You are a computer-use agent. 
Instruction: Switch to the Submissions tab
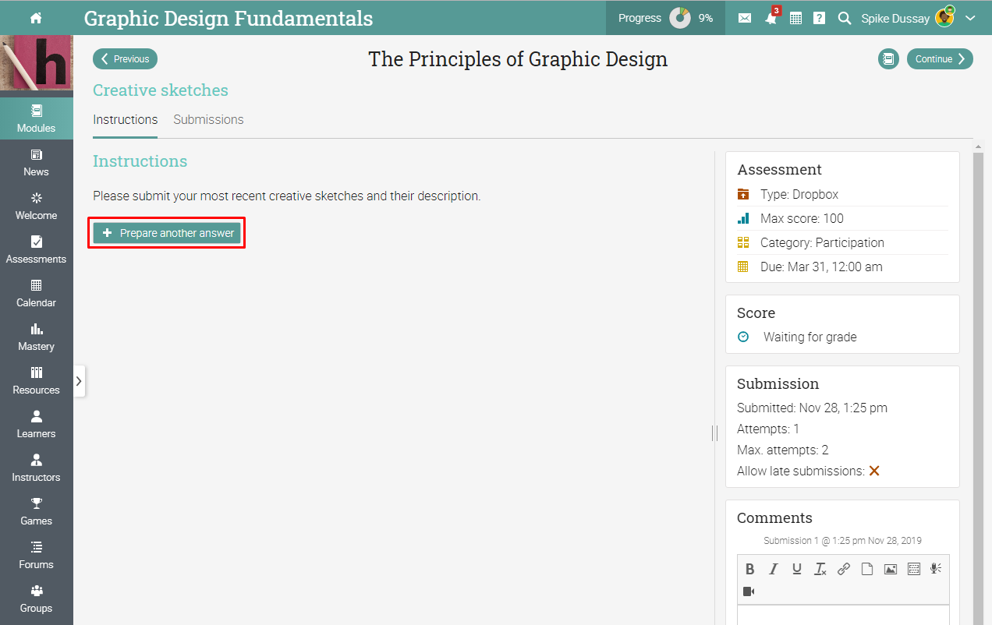coord(208,120)
